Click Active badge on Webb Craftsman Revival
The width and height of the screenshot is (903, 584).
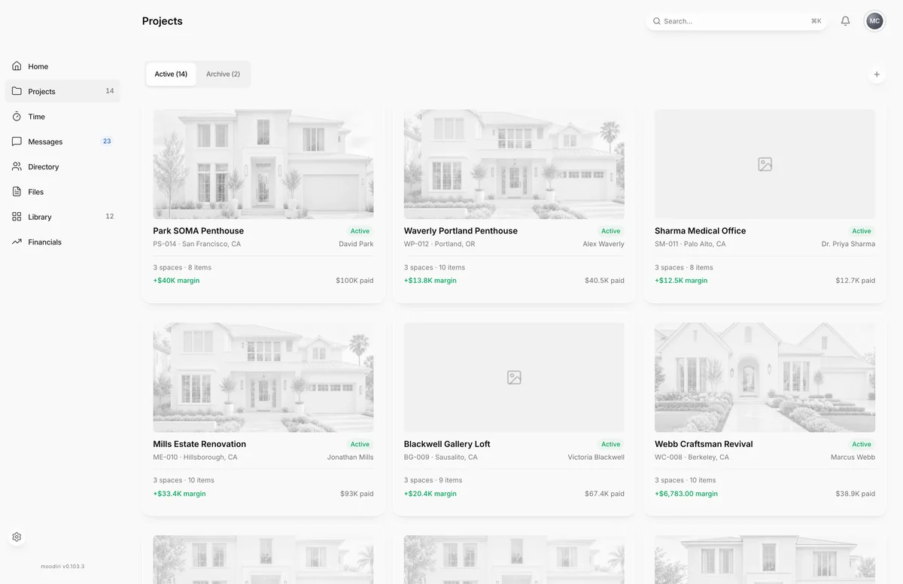[x=862, y=444]
